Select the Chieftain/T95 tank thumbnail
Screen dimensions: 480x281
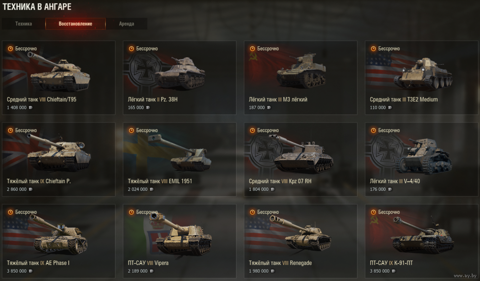(59, 72)
